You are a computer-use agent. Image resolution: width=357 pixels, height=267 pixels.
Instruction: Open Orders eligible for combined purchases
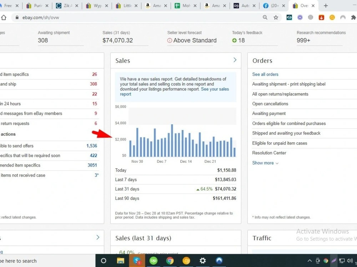coord(289,124)
